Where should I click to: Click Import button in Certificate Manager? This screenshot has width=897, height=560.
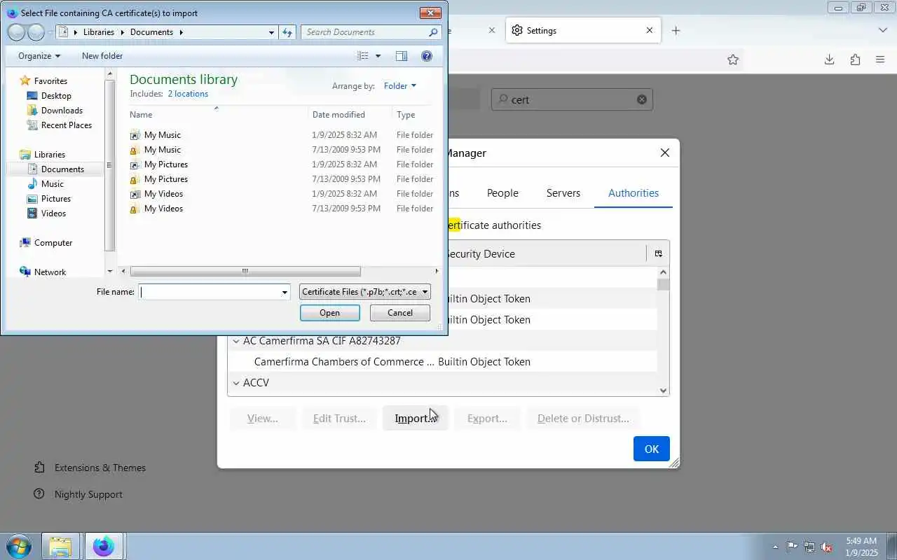coord(415,419)
